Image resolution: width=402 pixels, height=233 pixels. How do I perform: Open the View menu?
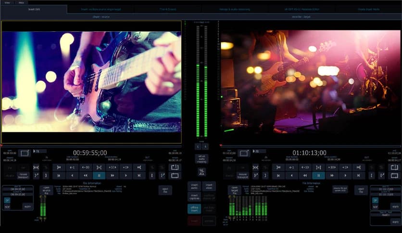(7, 2)
